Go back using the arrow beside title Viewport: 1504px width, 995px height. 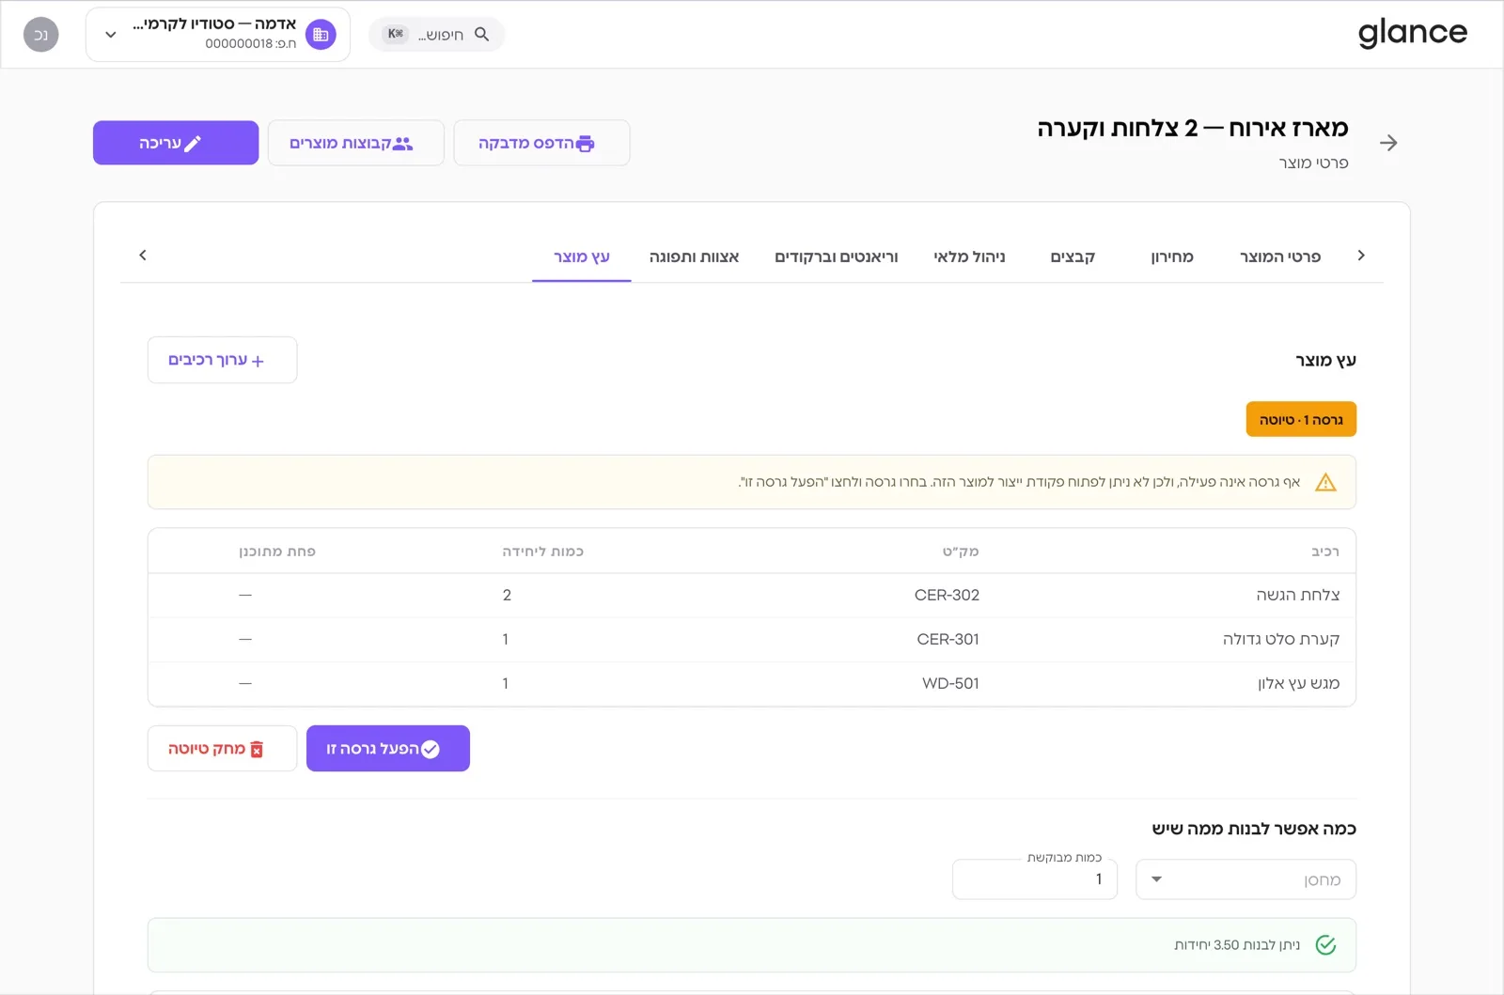click(x=1388, y=143)
